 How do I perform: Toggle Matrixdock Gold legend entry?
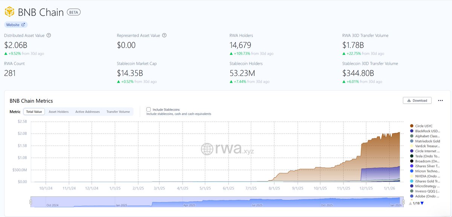(x=425, y=141)
